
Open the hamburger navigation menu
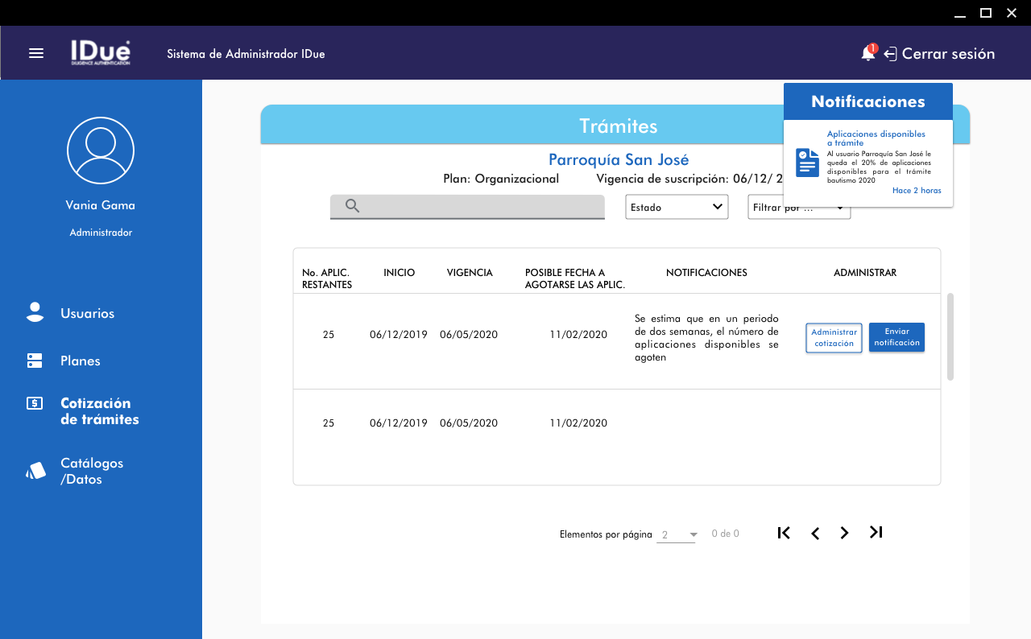coord(36,53)
